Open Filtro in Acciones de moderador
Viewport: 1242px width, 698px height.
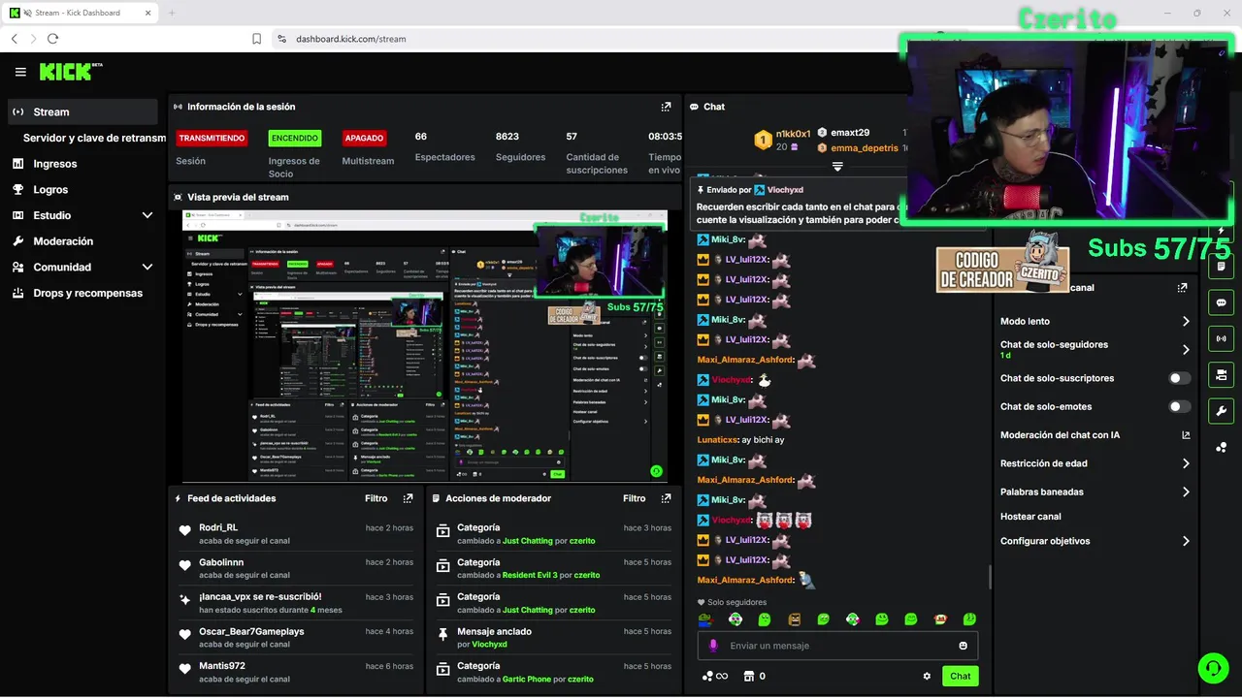(x=635, y=498)
